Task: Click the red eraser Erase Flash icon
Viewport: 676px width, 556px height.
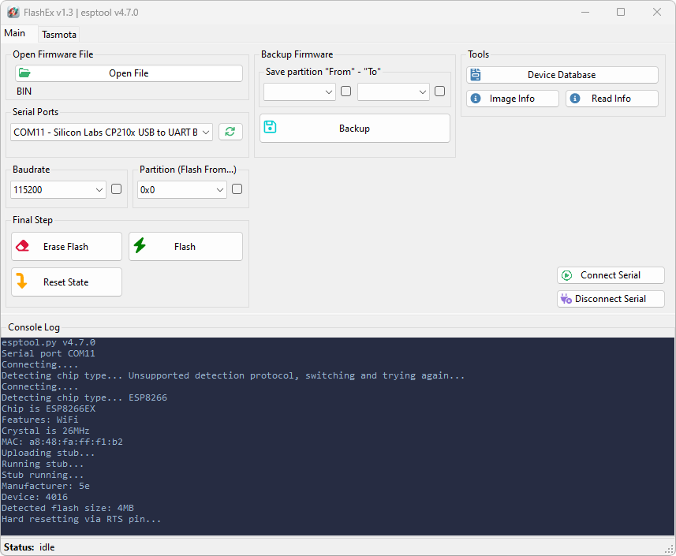Action: click(22, 246)
